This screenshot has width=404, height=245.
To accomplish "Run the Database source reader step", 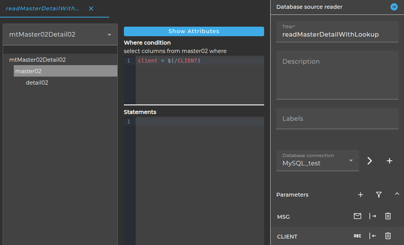I will [394, 7].
